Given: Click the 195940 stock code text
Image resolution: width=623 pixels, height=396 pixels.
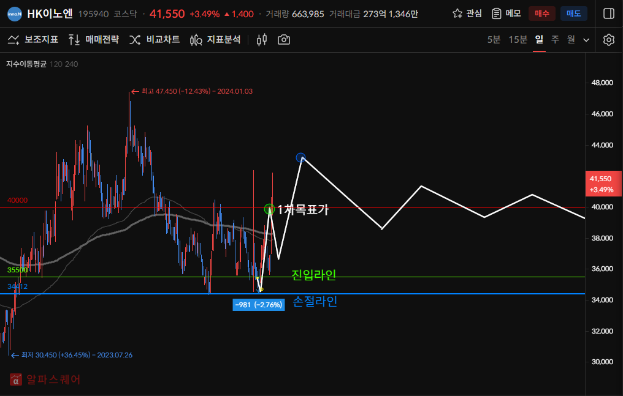Looking at the screenshot, I should (93, 14).
